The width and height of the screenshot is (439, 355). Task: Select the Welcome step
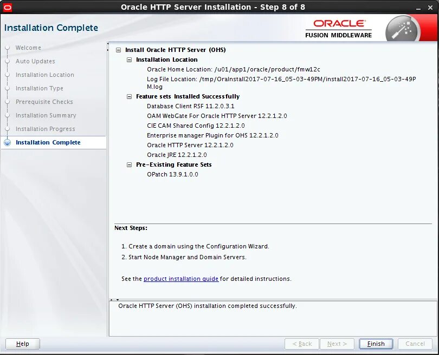pos(28,48)
